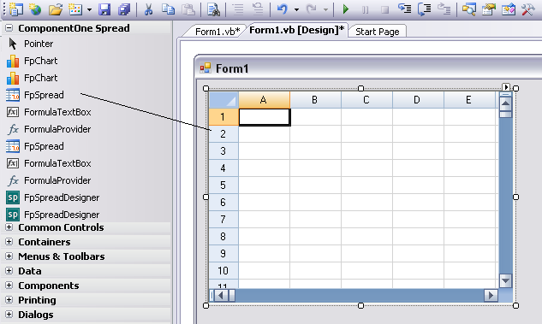Select row header 2 in the spreadsheet
Viewport: 542px width, 324px height.
[x=223, y=134]
